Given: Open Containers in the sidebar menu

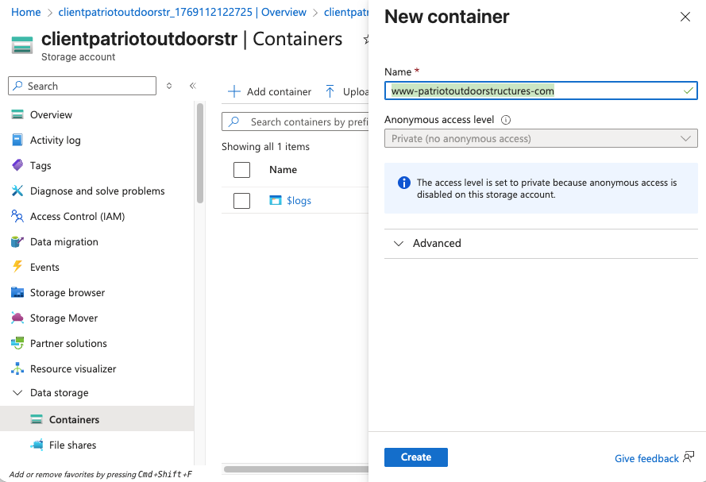Looking at the screenshot, I should pyautogui.click(x=74, y=419).
